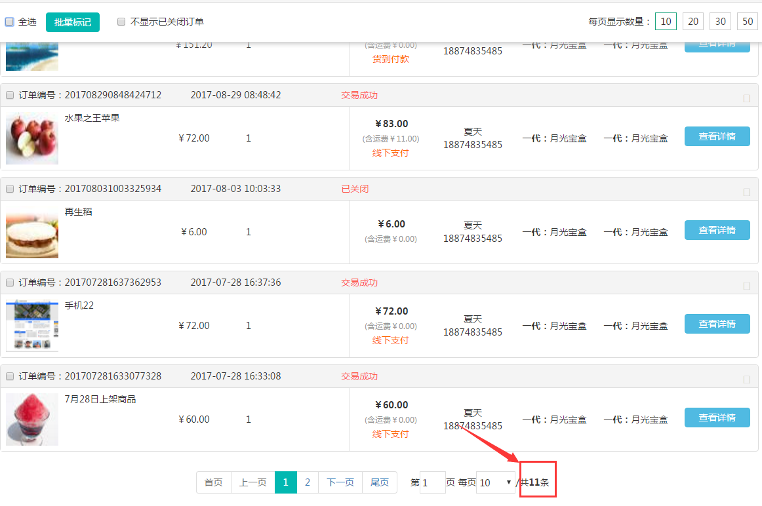762x506 pixels.
Task: View details of the 再生稻 order
Action: 717,230
